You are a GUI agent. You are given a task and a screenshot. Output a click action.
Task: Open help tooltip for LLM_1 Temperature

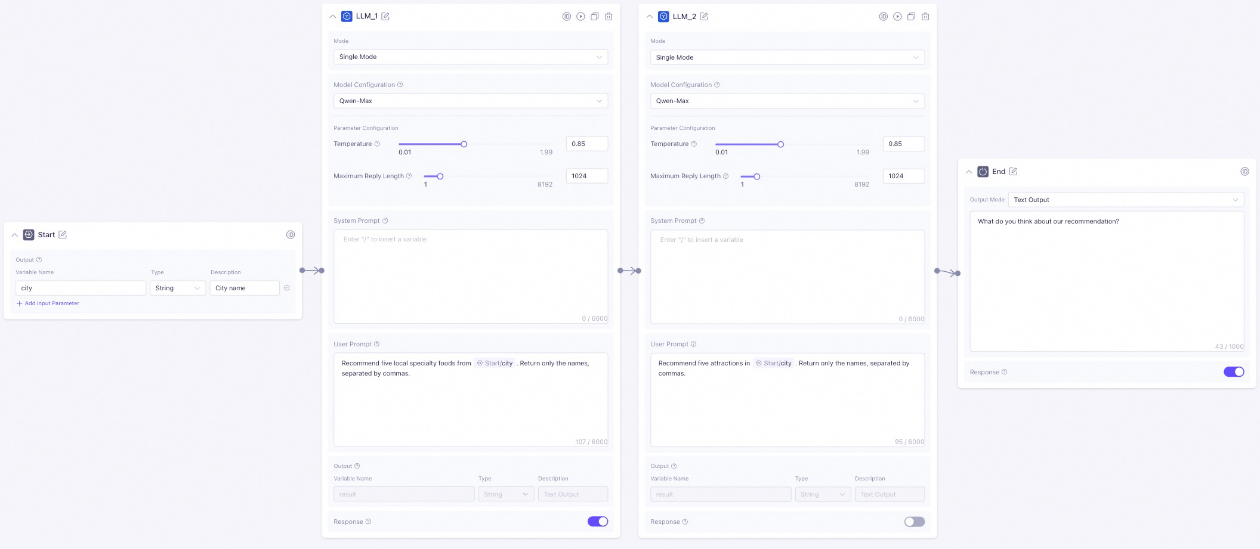[377, 144]
